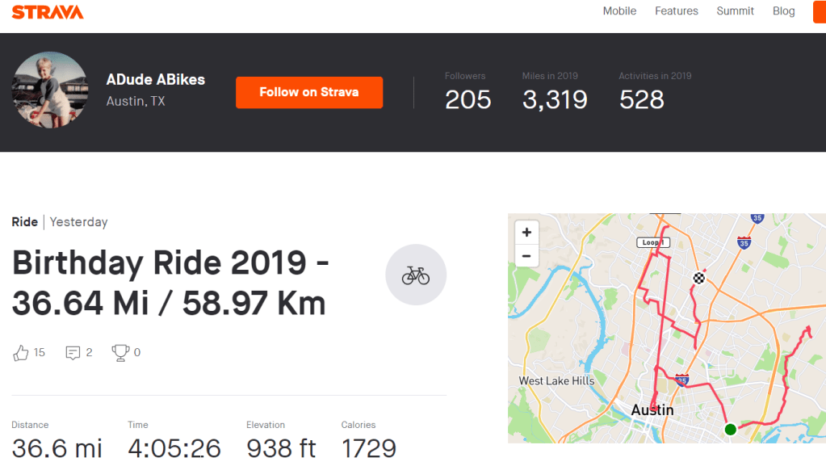Click the checkered finish flag marker

click(698, 279)
